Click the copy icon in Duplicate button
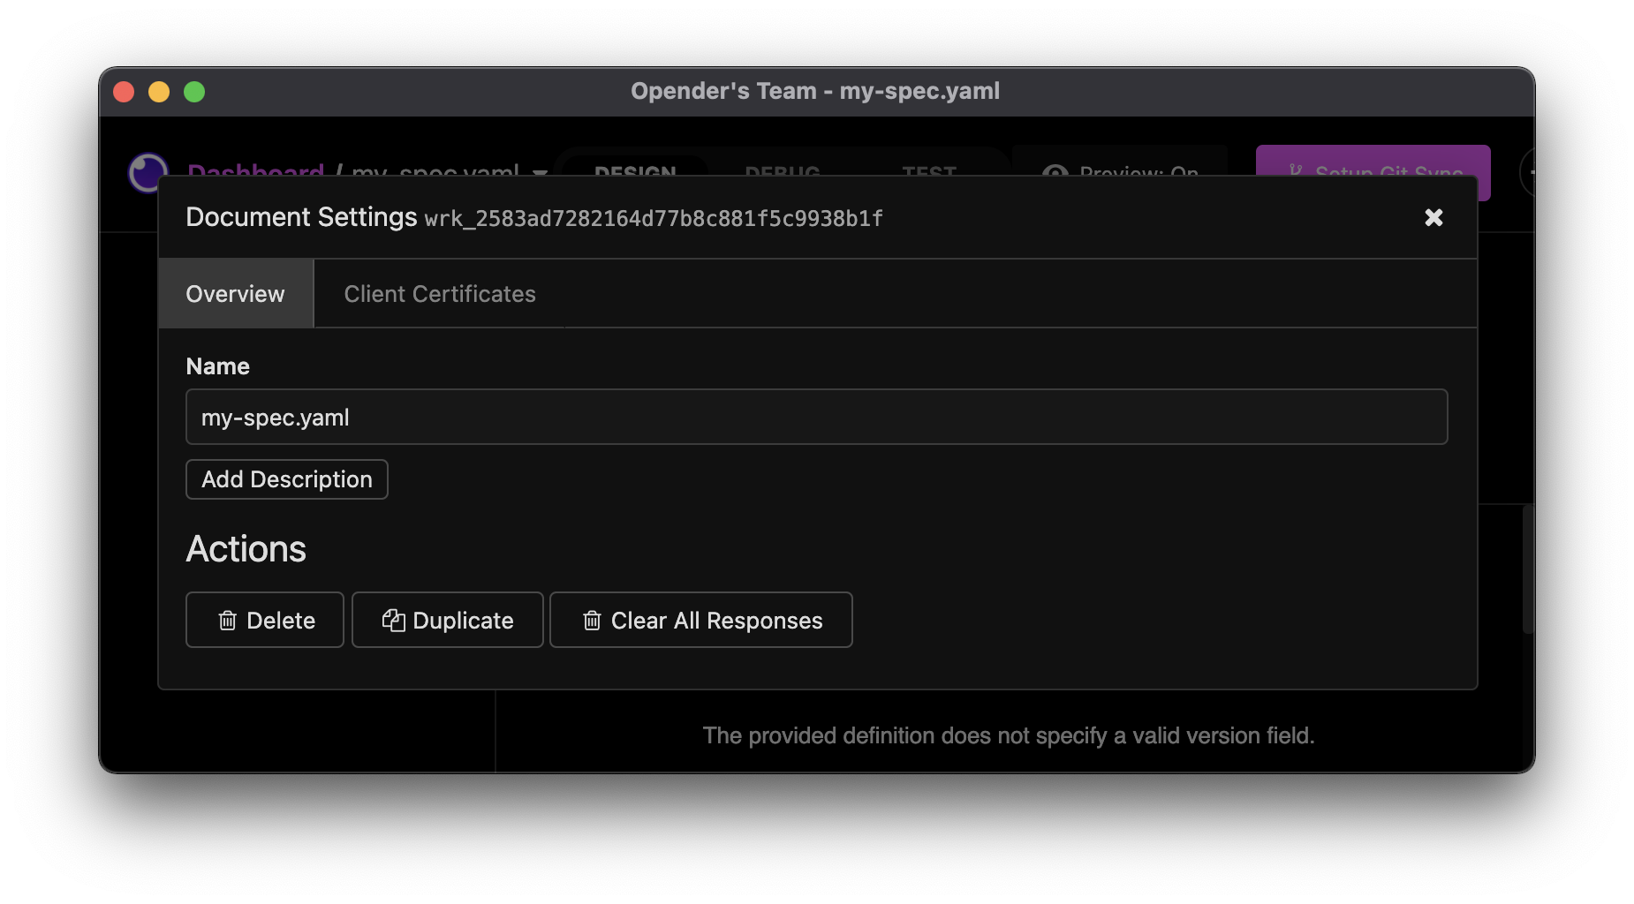The width and height of the screenshot is (1634, 904). pos(394,621)
